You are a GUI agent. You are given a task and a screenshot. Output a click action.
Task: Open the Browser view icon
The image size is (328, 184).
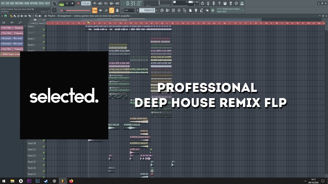(x=185, y=10)
